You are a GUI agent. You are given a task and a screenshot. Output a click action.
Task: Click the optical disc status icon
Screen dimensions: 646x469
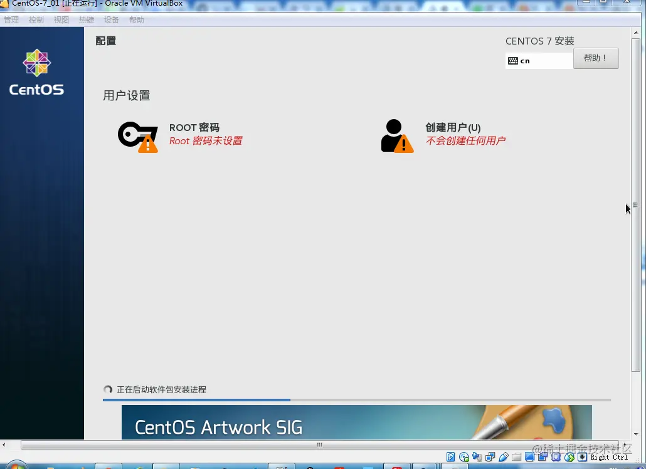click(x=464, y=456)
